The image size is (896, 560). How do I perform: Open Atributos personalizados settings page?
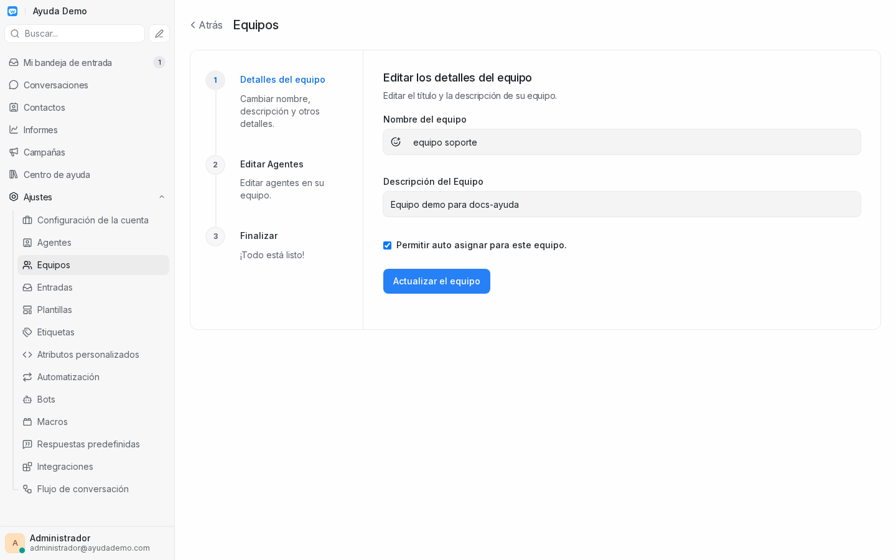point(93,355)
